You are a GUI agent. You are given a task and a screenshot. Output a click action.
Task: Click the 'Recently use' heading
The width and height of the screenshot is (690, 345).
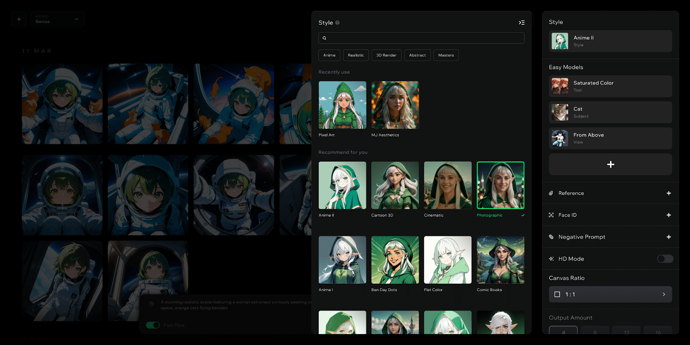(x=334, y=72)
